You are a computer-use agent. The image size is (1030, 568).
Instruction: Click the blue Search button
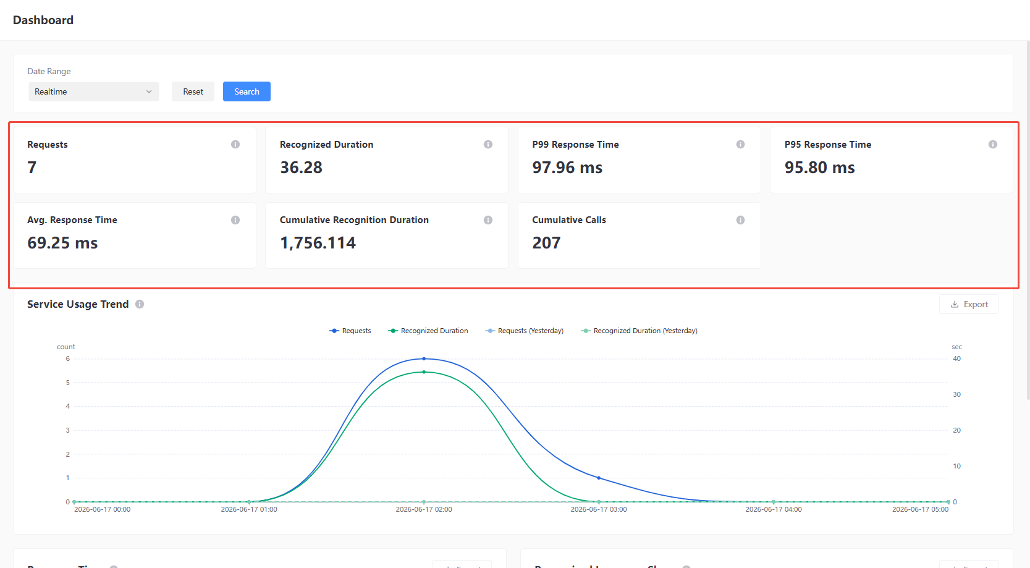pos(247,91)
